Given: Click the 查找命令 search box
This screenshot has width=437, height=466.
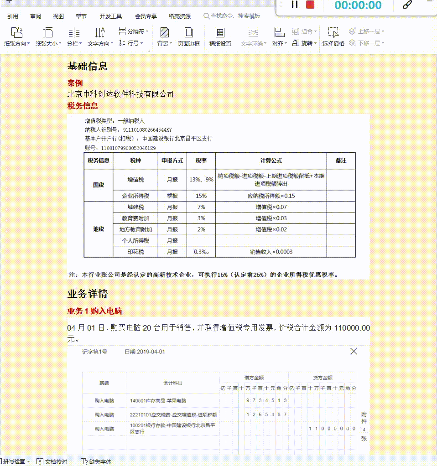Looking at the screenshot, I should pyautogui.click(x=233, y=16).
